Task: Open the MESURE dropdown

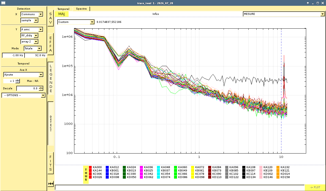Action: tap(284, 14)
